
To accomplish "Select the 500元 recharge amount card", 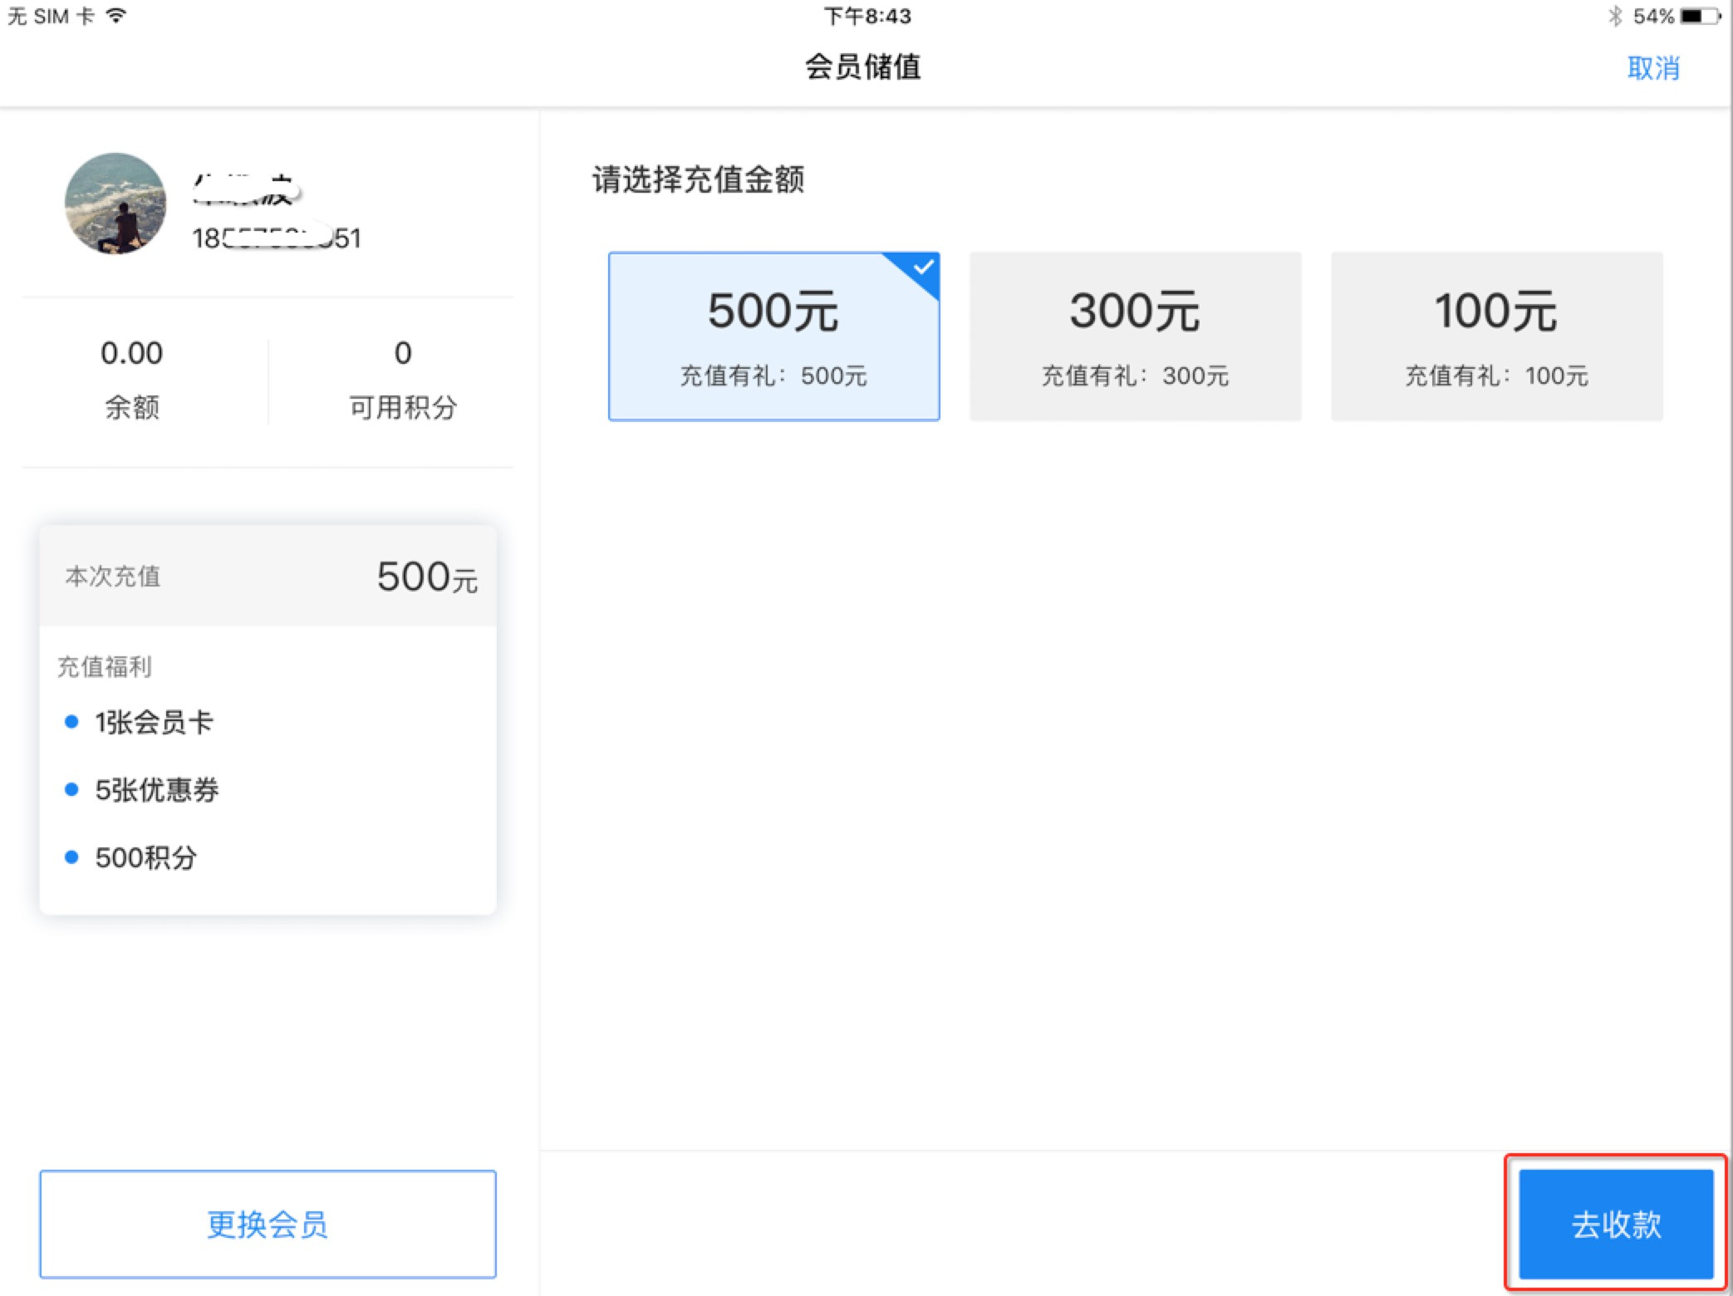I will pyautogui.click(x=773, y=336).
